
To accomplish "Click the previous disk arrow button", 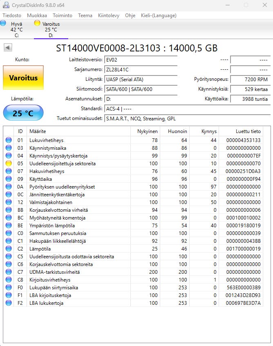I will tap(8, 47).
